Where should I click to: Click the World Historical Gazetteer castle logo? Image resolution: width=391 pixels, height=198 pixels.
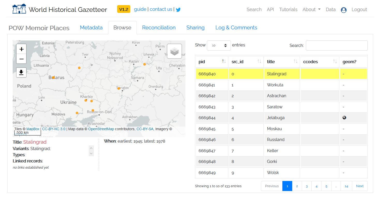coord(19,9)
